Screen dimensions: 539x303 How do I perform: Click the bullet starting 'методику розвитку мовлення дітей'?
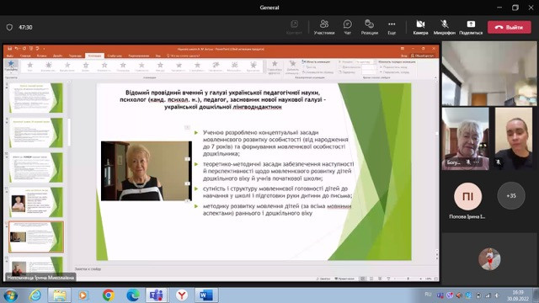(277, 210)
